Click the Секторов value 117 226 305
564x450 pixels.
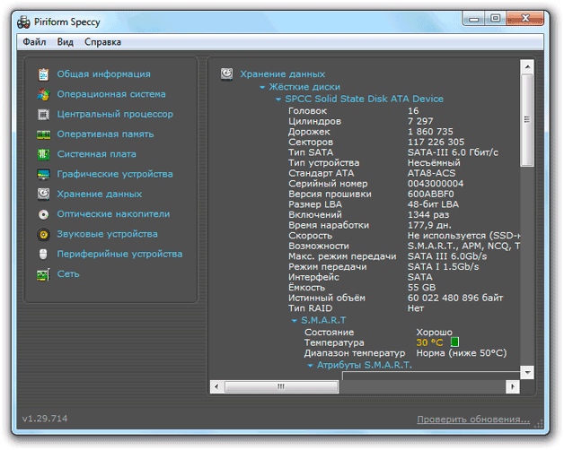[436, 143]
